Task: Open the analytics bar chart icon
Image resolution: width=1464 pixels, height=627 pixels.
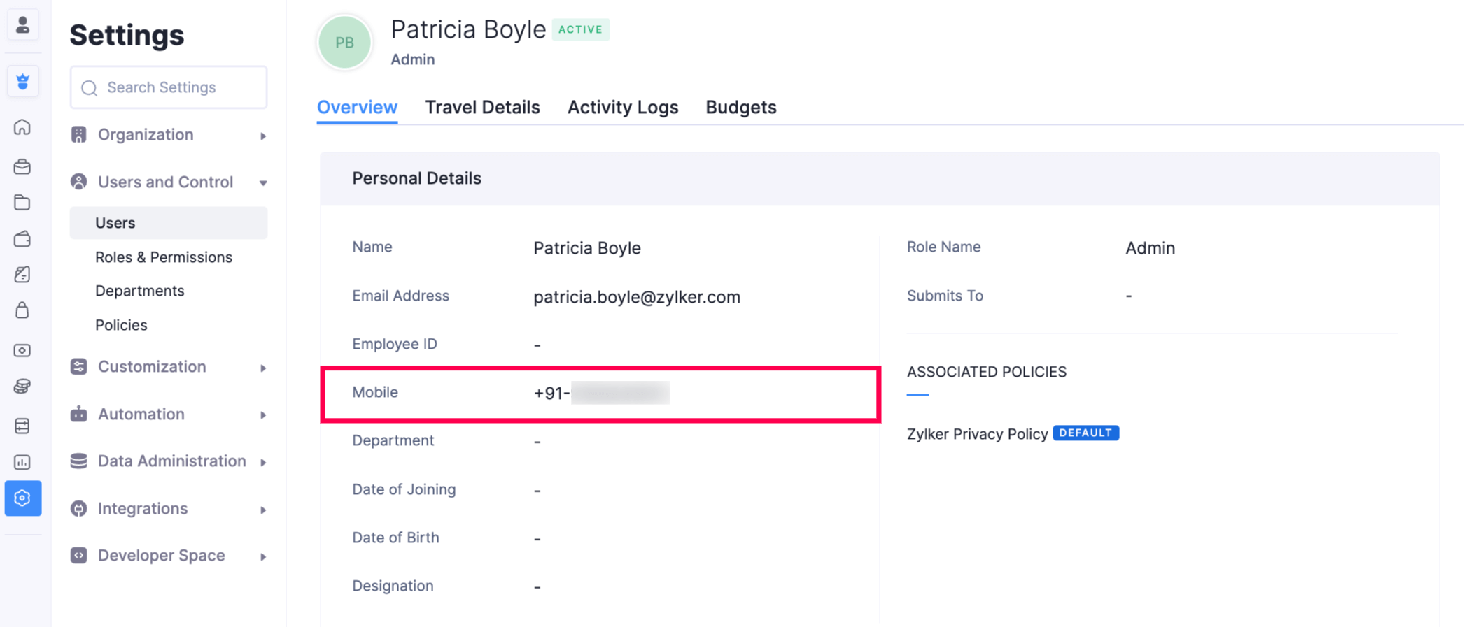Action: point(22,462)
